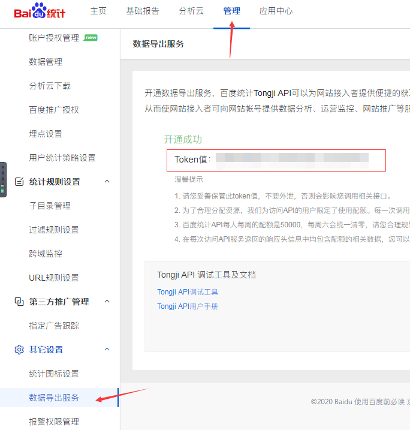Screen dimensions: 410x430
Task: Open 子目录管理
Action: [50, 206]
